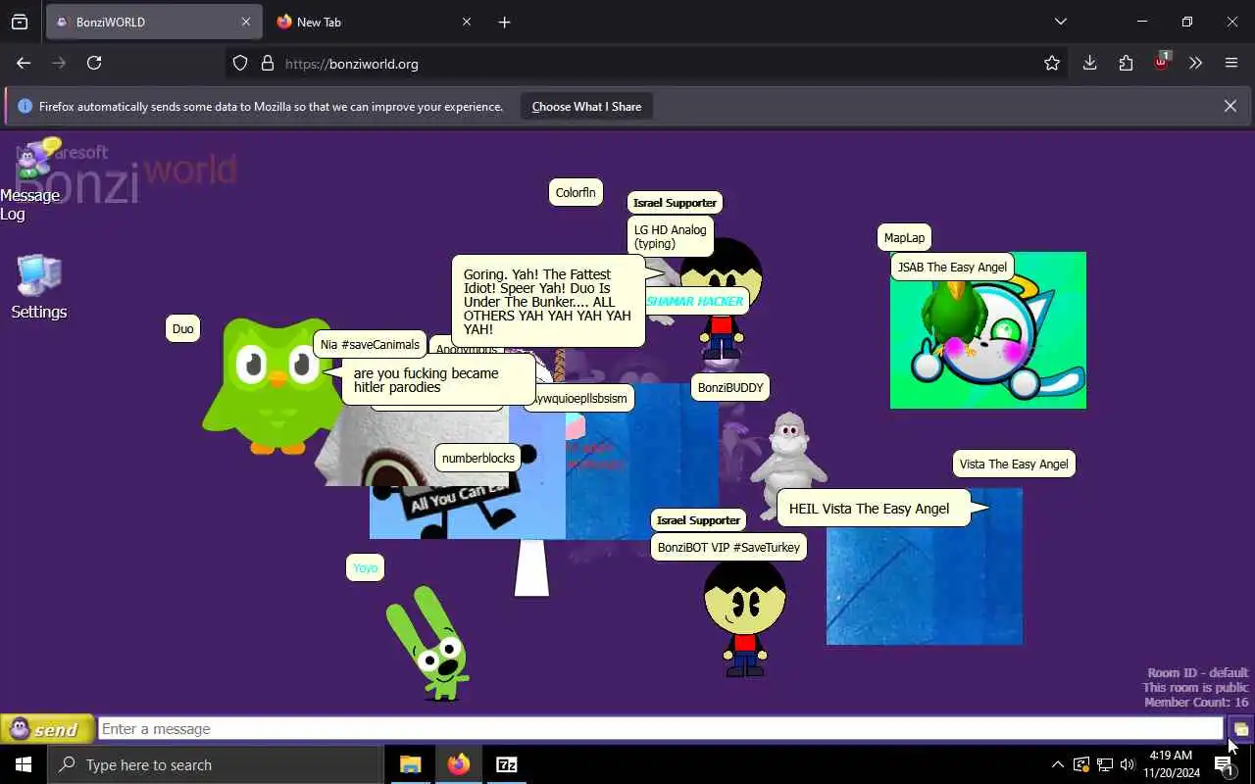Image resolution: width=1255 pixels, height=784 pixels.
Task: Click the numberblocks name tag
Action: (x=478, y=458)
